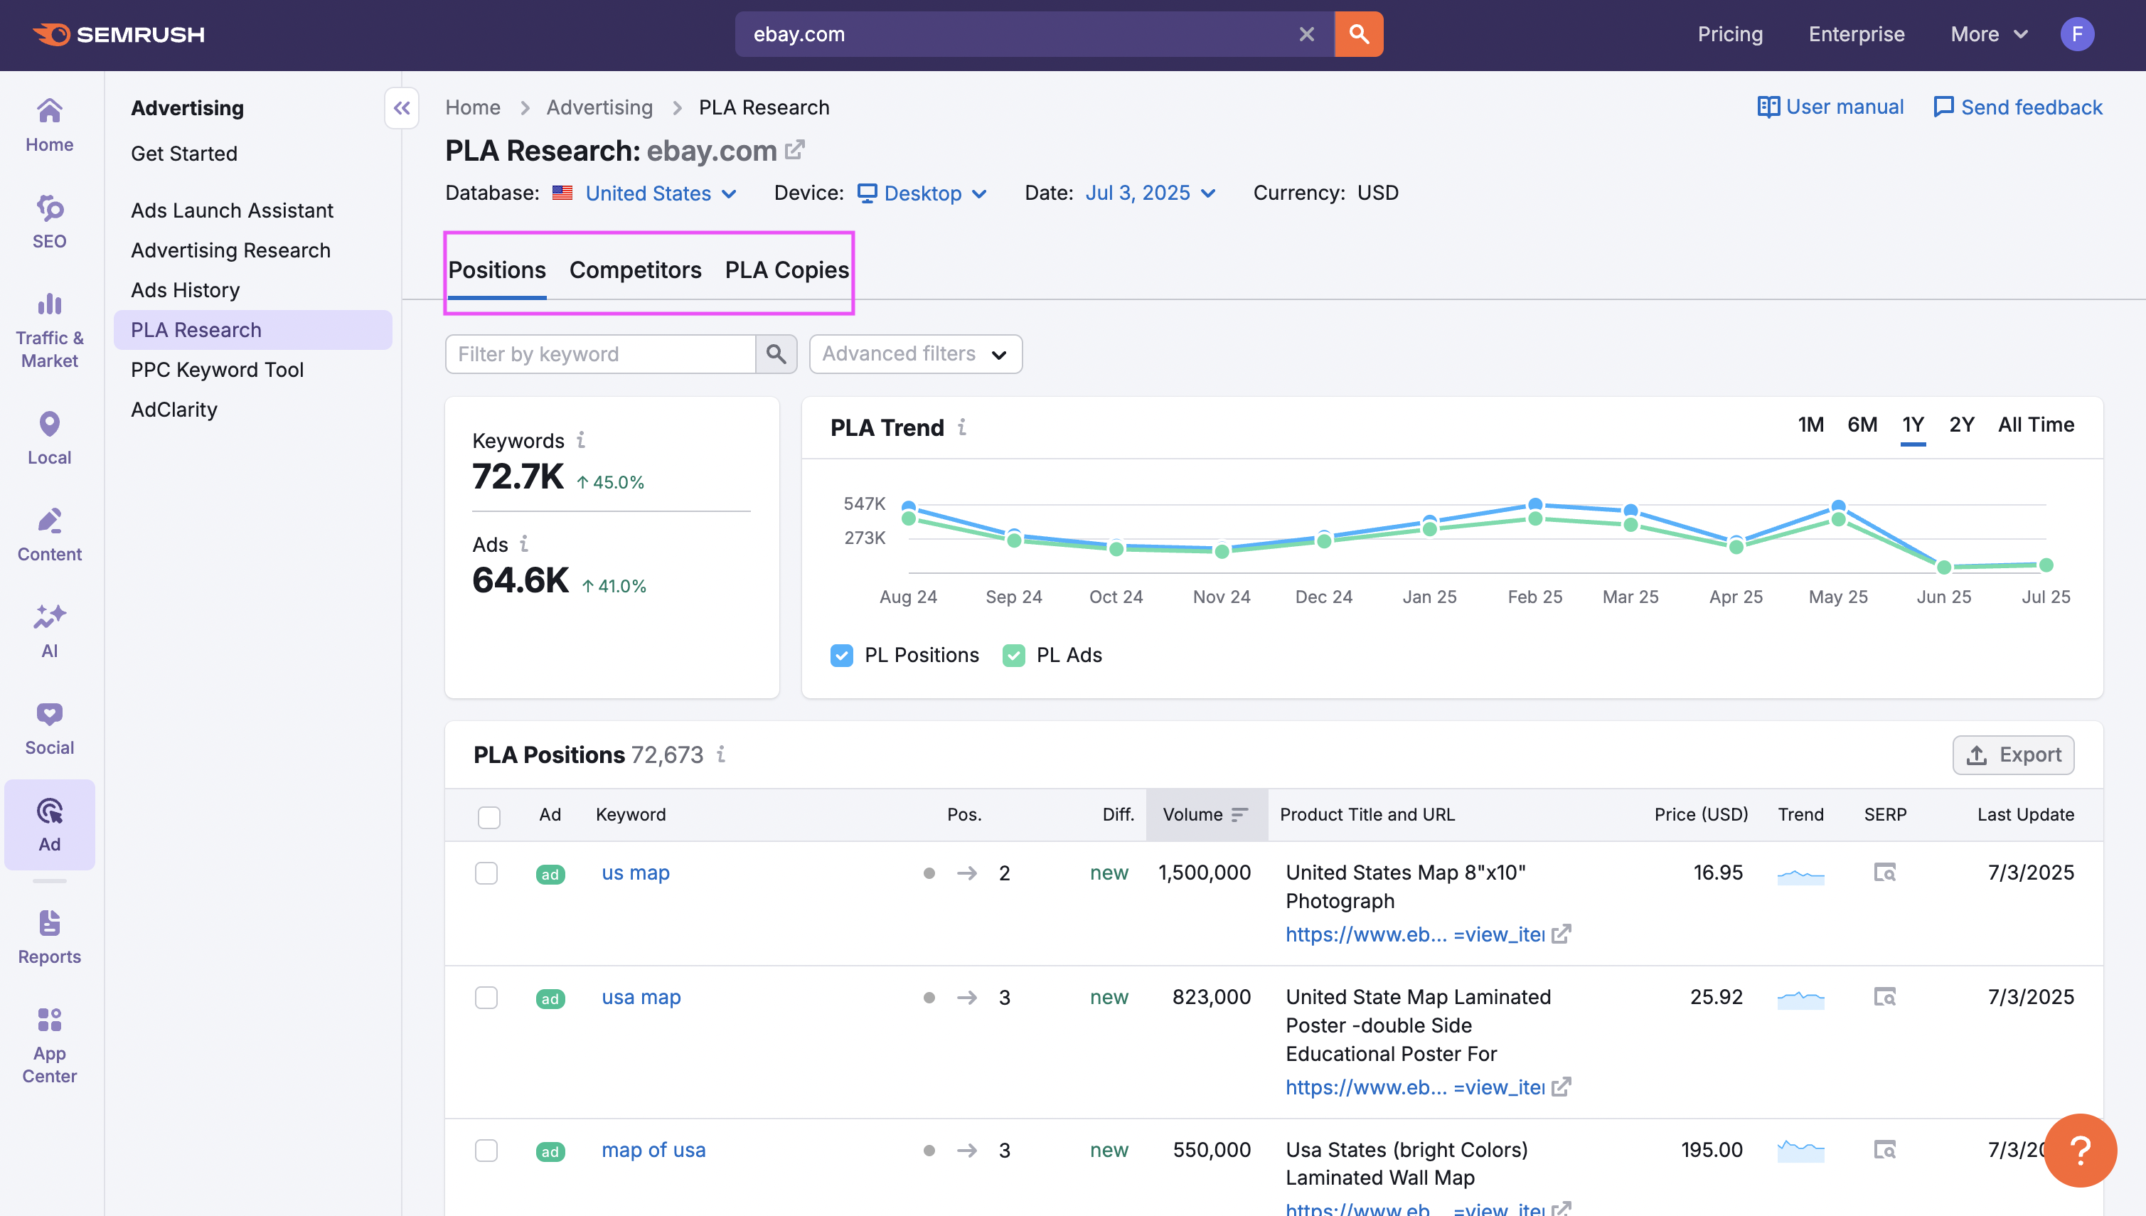This screenshot has width=2146, height=1216.
Task: Click the orange help question button
Action: 2079,1149
